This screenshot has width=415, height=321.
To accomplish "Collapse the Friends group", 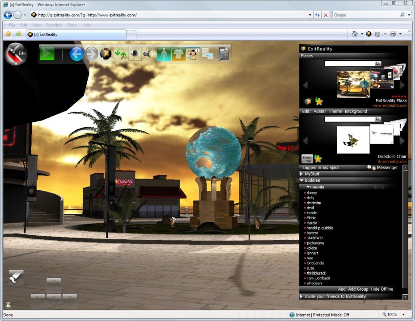I will coord(308,187).
